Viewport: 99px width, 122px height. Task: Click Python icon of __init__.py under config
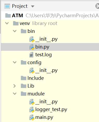[32, 70]
